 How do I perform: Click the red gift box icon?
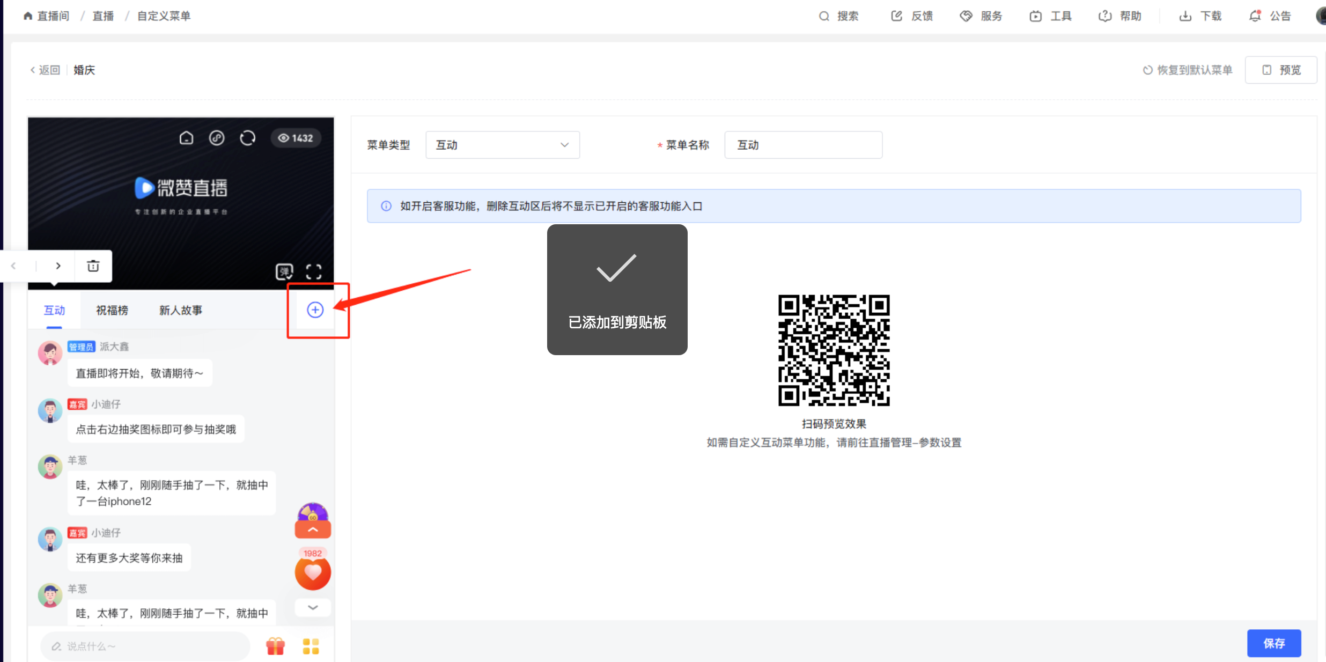click(x=276, y=646)
